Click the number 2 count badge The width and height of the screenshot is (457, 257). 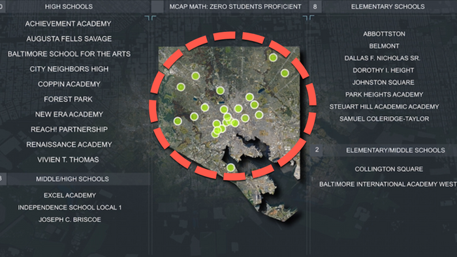click(x=317, y=150)
